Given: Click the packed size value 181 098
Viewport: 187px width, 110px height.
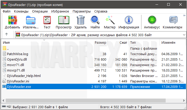Looking at the screenshot, I should (121, 65).
